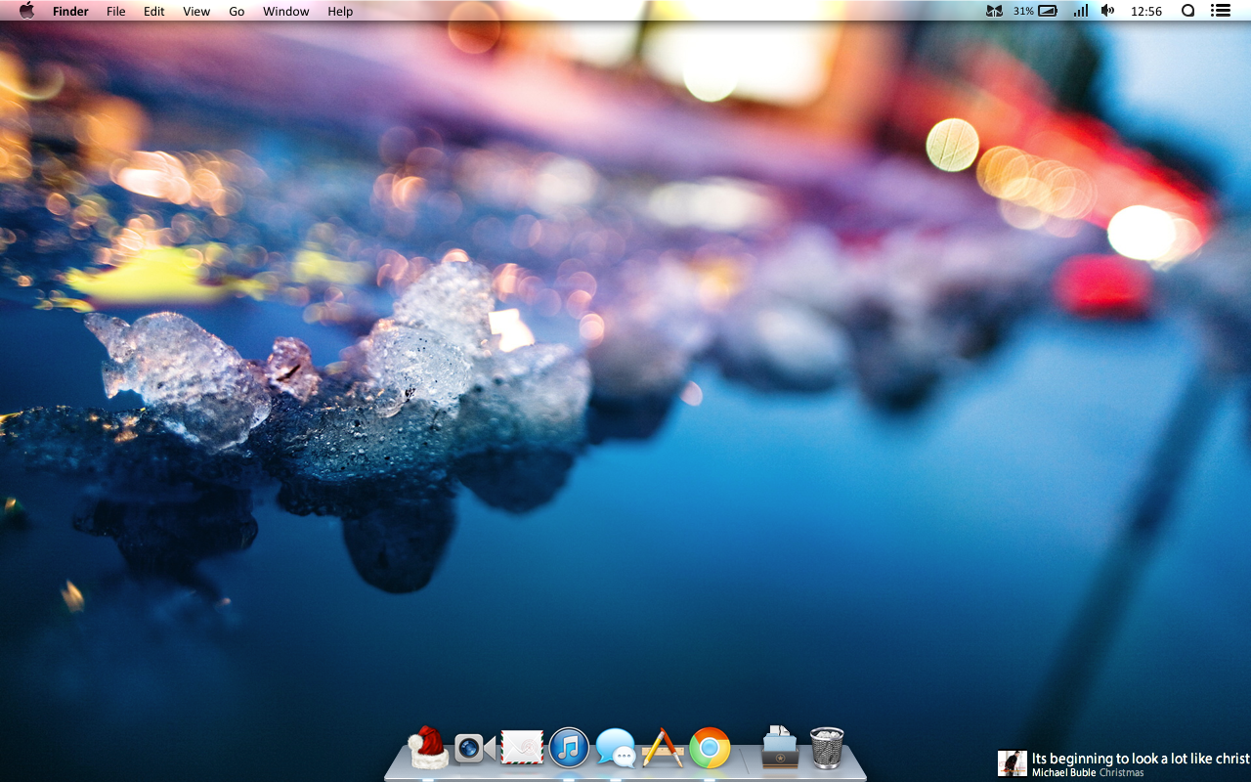This screenshot has height=782, width=1251.
Task: Open the File menu
Action: (116, 12)
